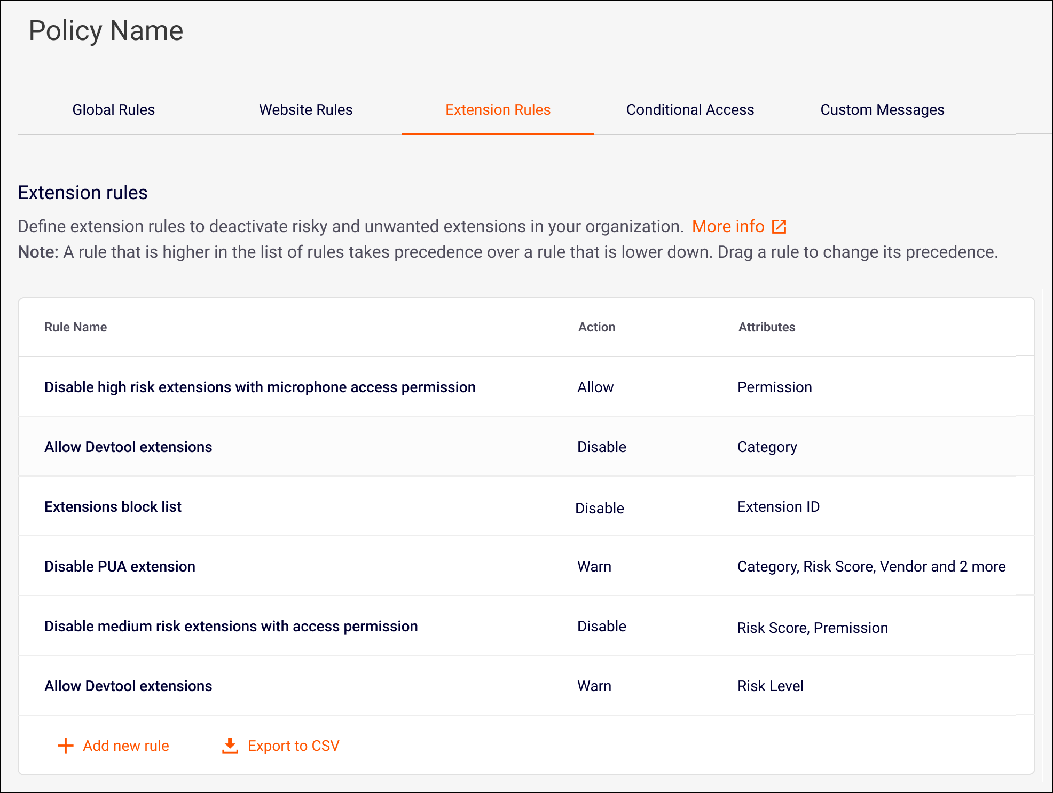The height and width of the screenshot is (793, 1053).
Task: Click the Action column header
Action: click(x=596, y=327)
